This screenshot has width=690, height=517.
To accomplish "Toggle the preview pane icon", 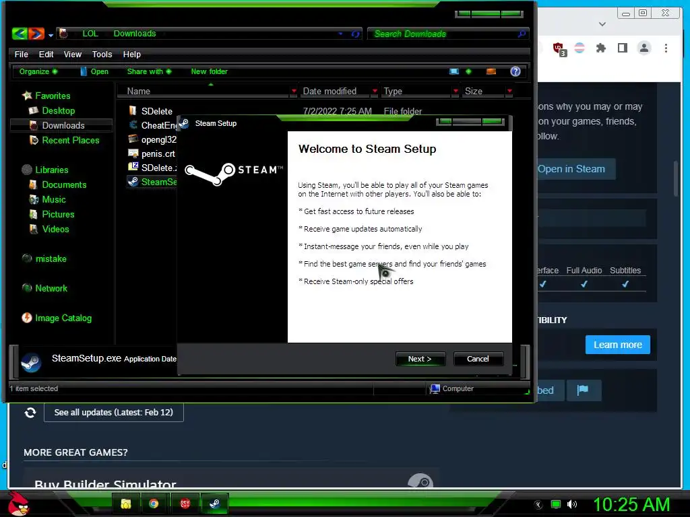I will click(x=491, y=71).
